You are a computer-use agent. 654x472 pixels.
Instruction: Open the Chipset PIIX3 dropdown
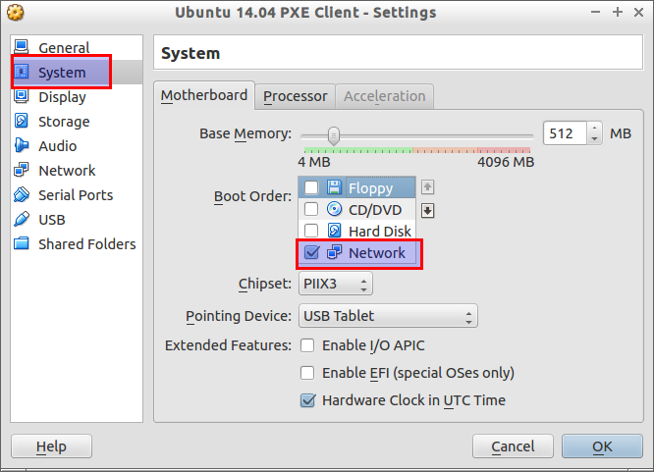click(335, 284)
